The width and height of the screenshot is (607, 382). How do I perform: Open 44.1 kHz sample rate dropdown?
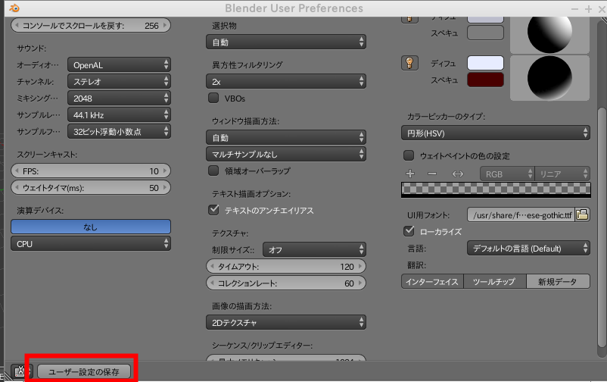tap(119, 114)
